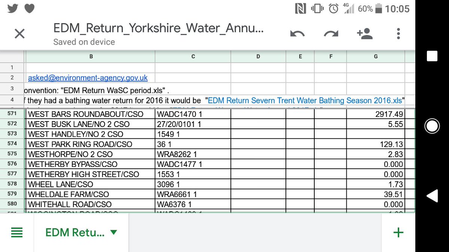Select cell WETHERBY BYPASS/CSO
The width and height of the screenshot is (449, 252).
[90, 164]
